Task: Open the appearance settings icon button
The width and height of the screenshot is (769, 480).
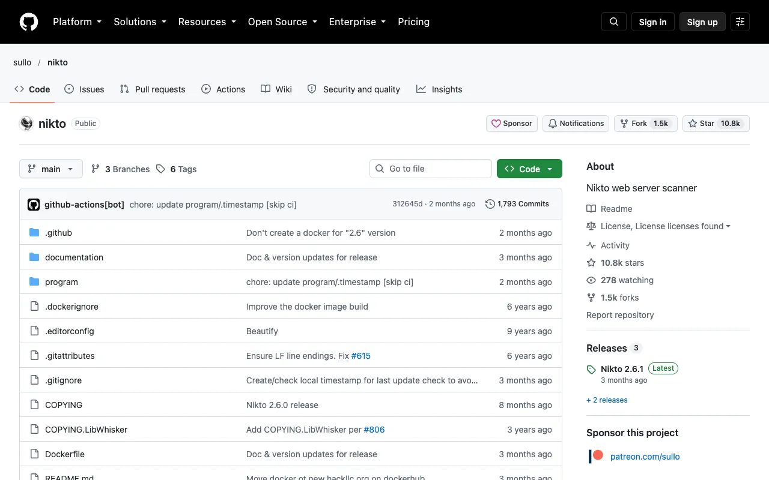Action: [740, 22]
